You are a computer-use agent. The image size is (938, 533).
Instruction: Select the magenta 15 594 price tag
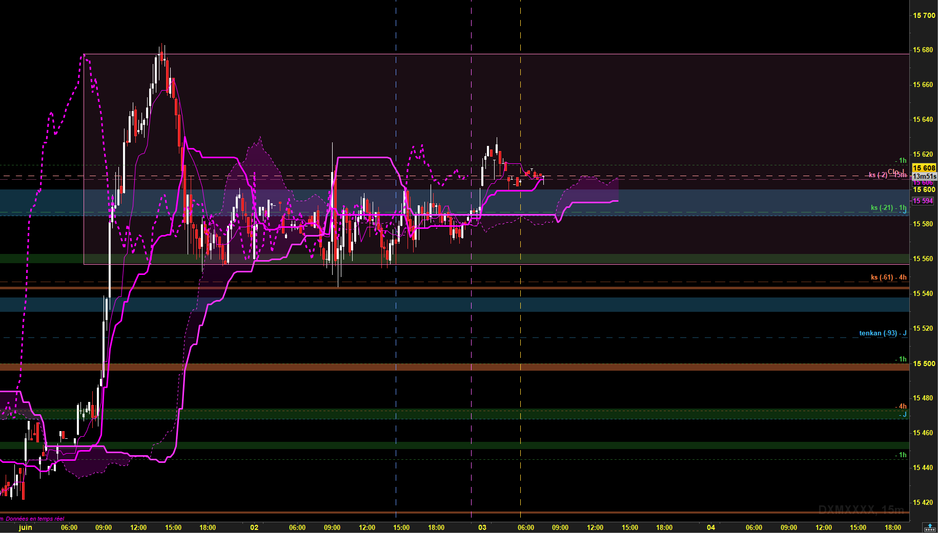923,201
